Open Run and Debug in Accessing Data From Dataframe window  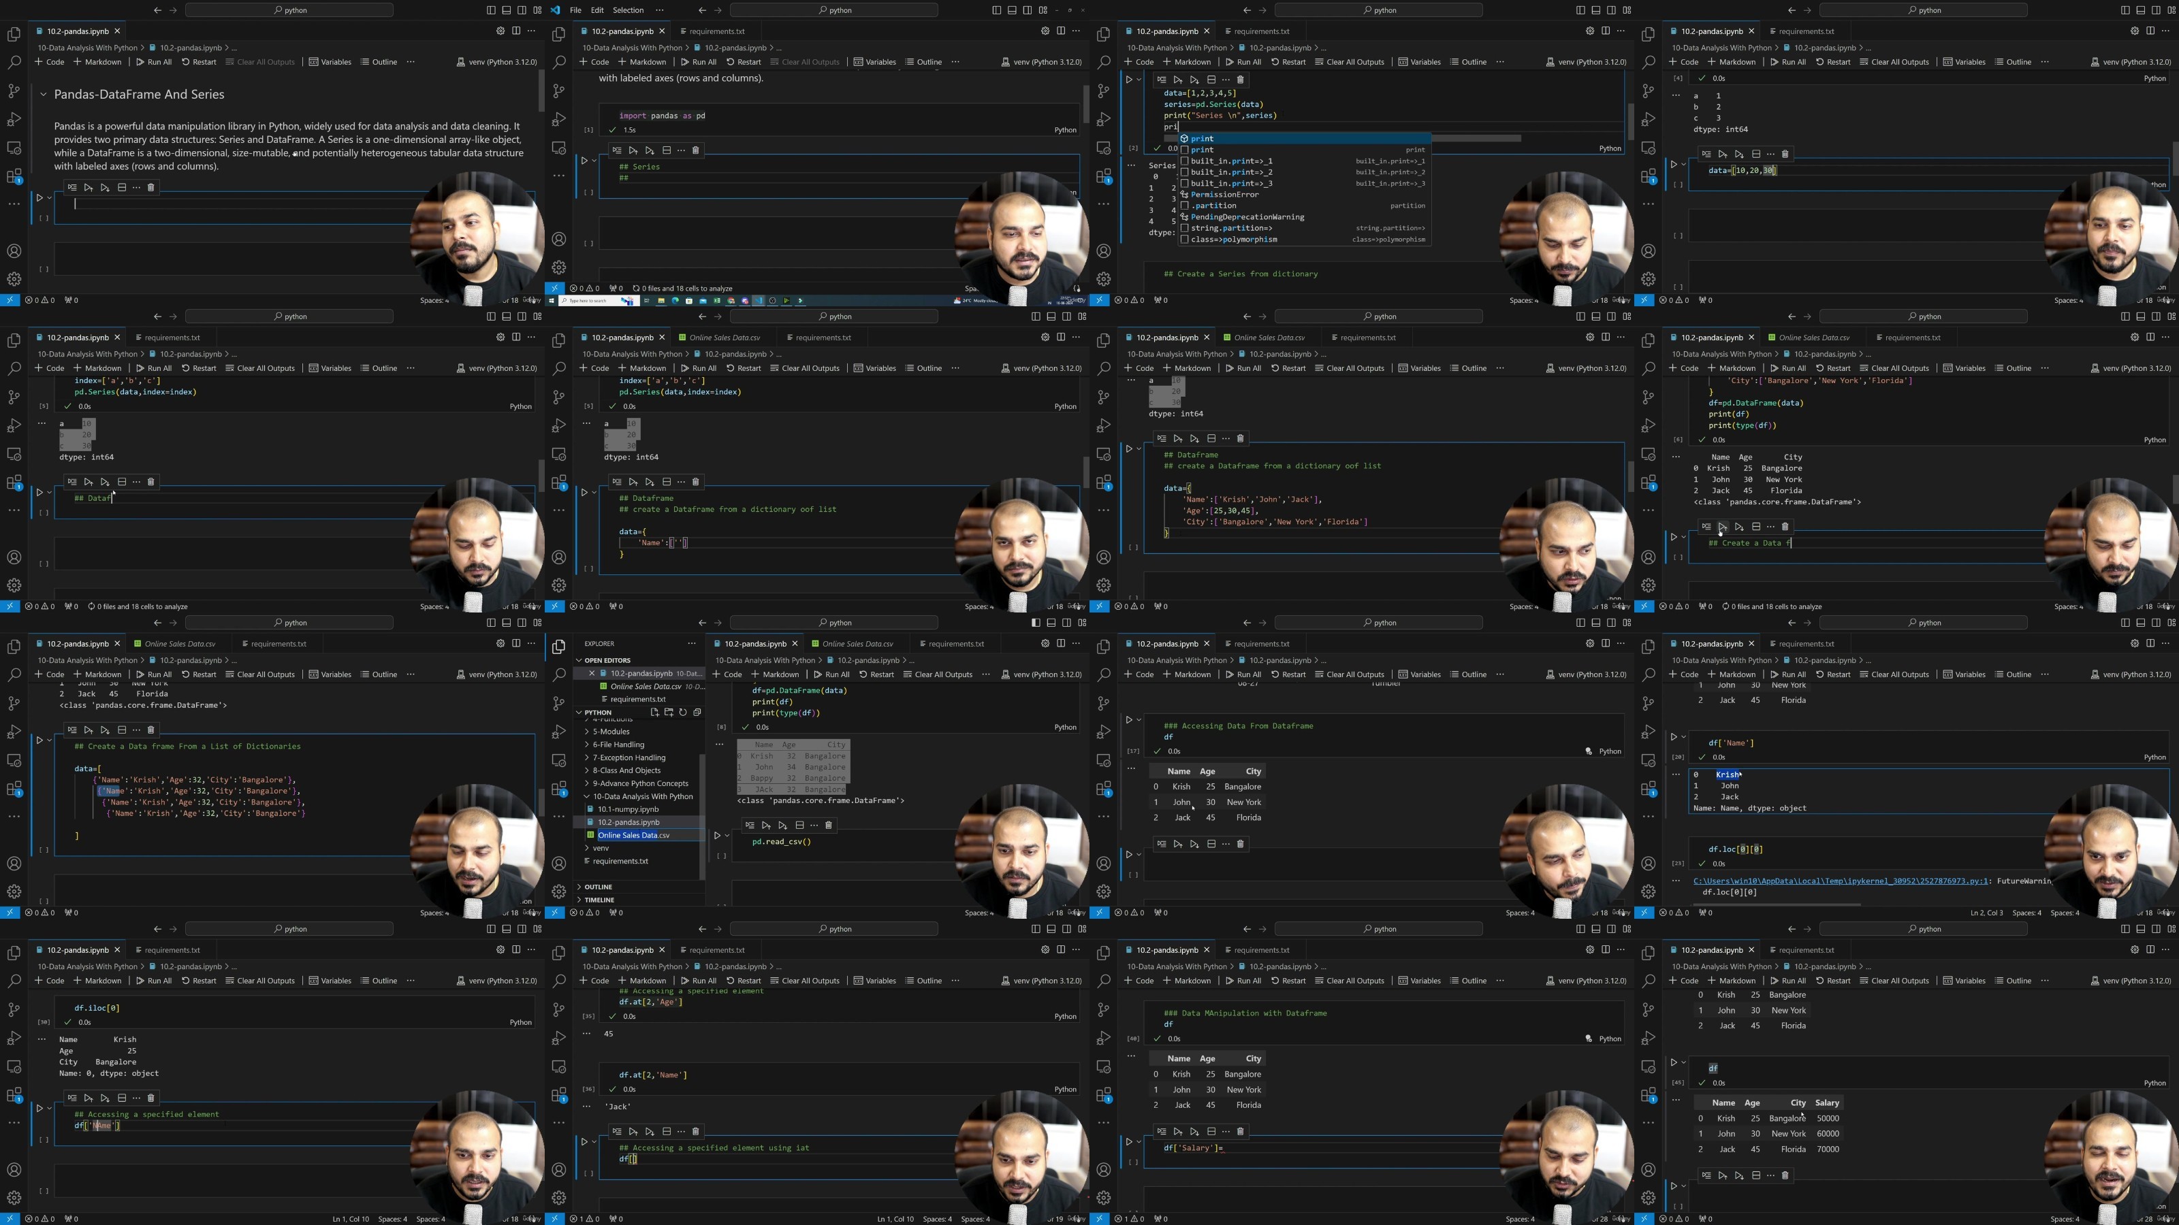click(x=1103, y=732)
